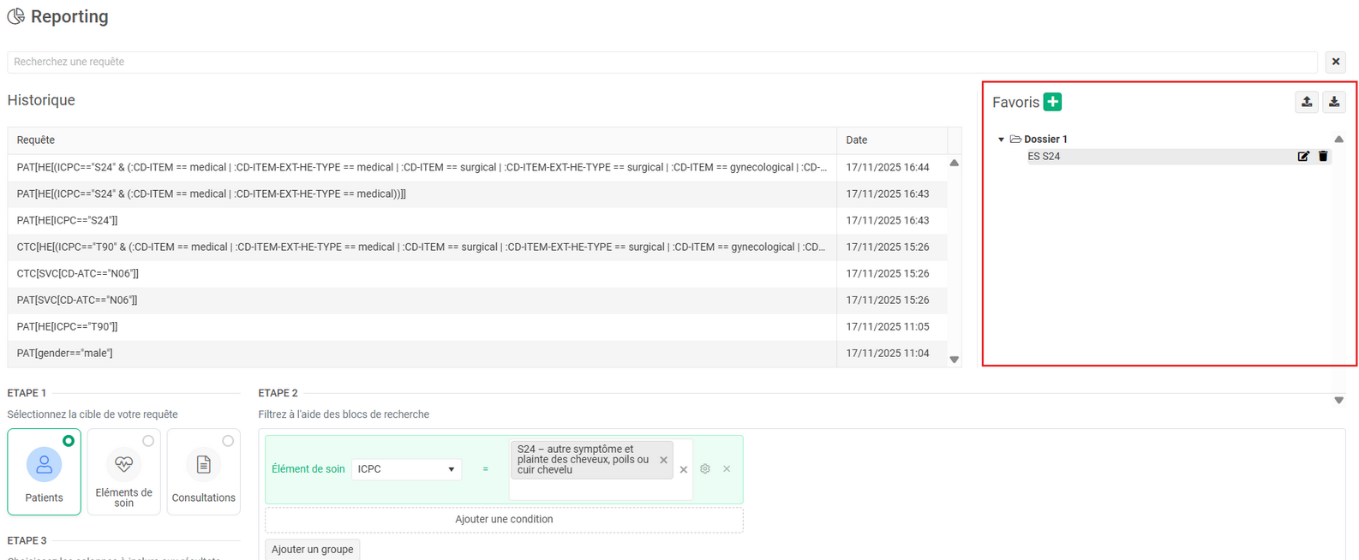Collapse the Etape 2 section arrow
The width and height of the screenshot is (1359, 560).
click(1338, 400)
